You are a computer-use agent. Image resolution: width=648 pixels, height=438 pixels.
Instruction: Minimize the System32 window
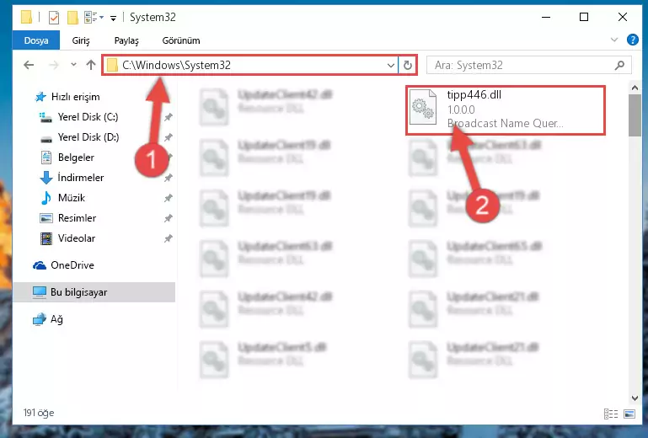coord(546,18)
